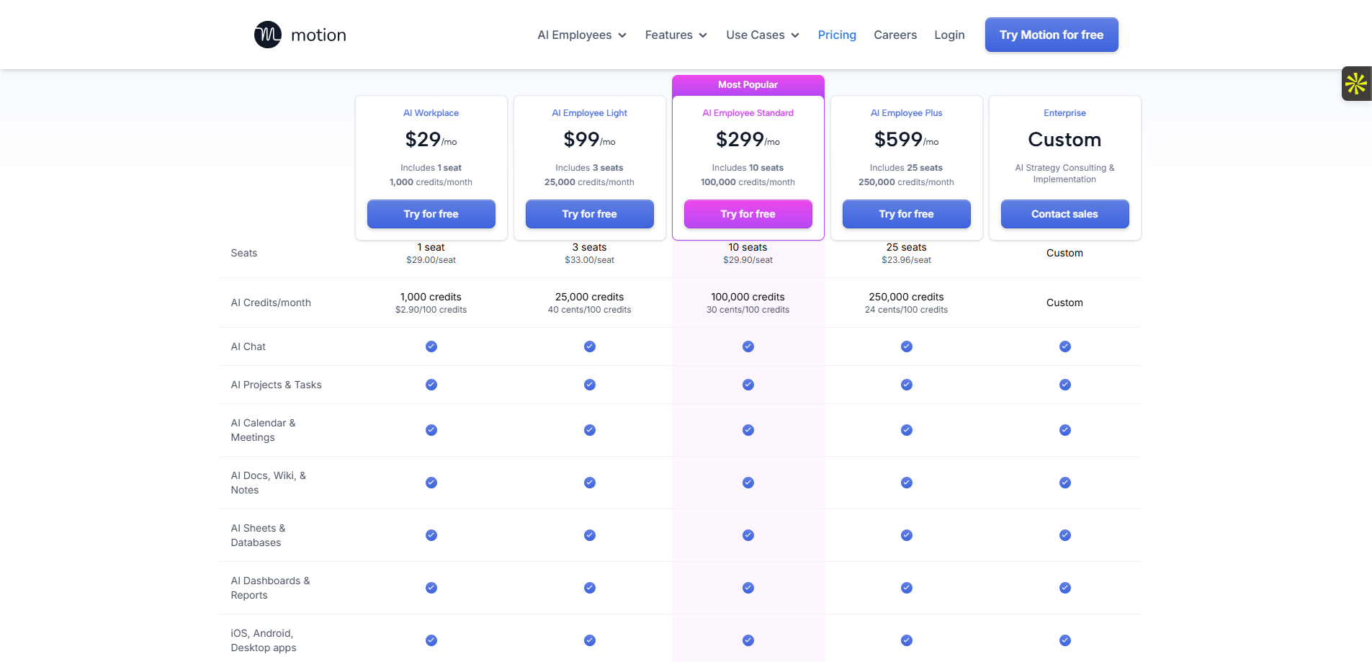Go to the Pricing page
The image size is (1372, 662).
tap(837, 35)
